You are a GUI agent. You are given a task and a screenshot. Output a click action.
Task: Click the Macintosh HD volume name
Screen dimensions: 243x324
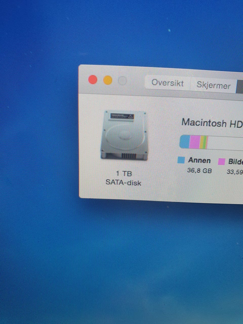[x=212, y=123]
